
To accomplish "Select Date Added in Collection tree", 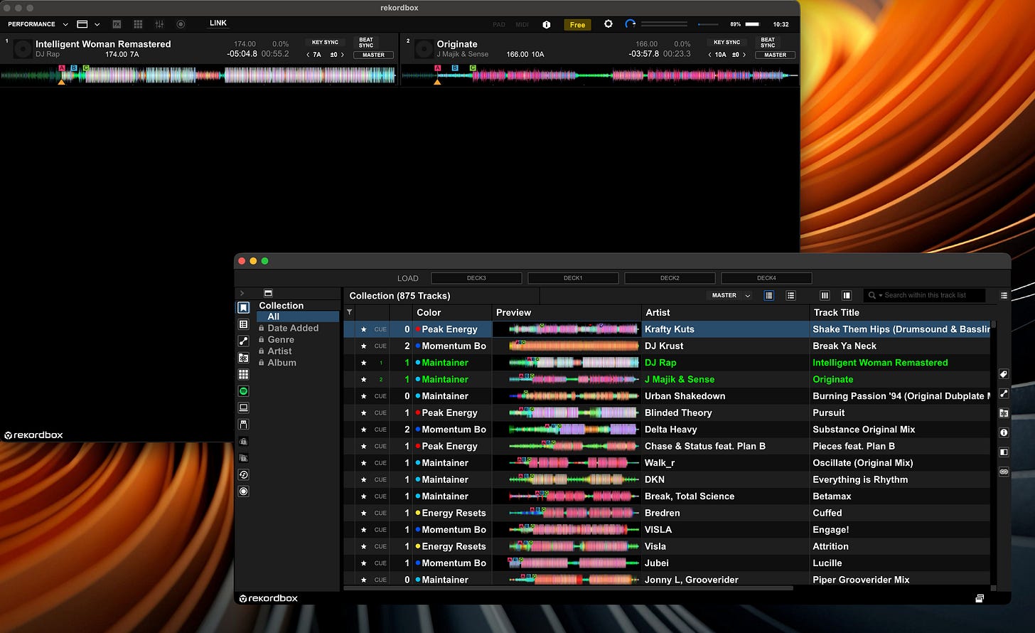I will (x=293, y=328).
